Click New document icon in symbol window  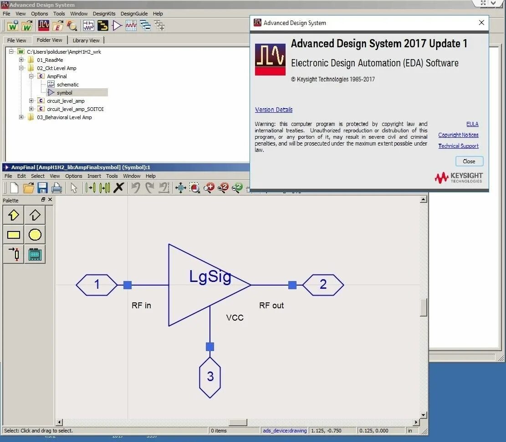14,187
